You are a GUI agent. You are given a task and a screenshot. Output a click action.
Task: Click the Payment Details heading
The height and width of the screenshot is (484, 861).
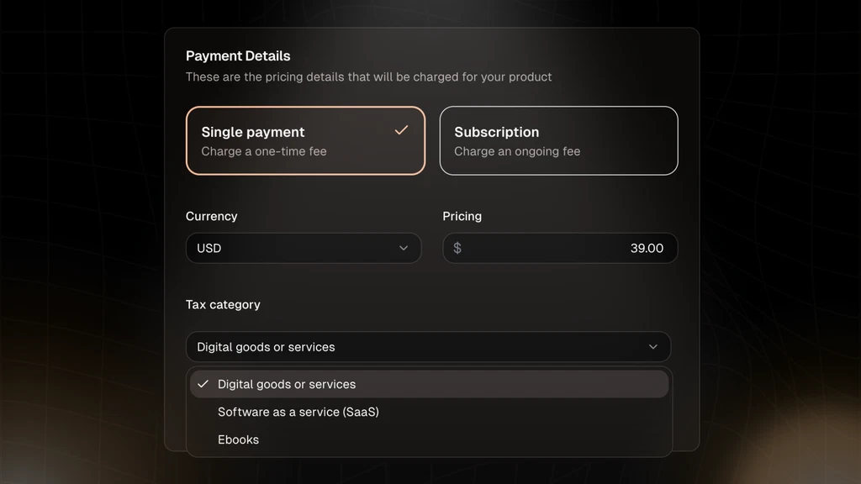point(238,56)
